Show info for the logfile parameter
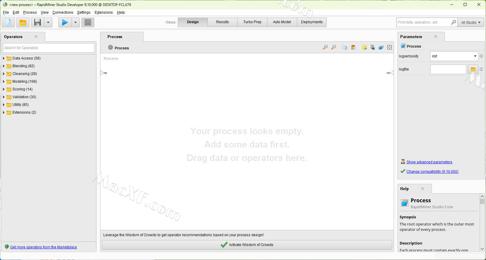The width and height of the screenshot is (486, 260). tap(481, 69)
